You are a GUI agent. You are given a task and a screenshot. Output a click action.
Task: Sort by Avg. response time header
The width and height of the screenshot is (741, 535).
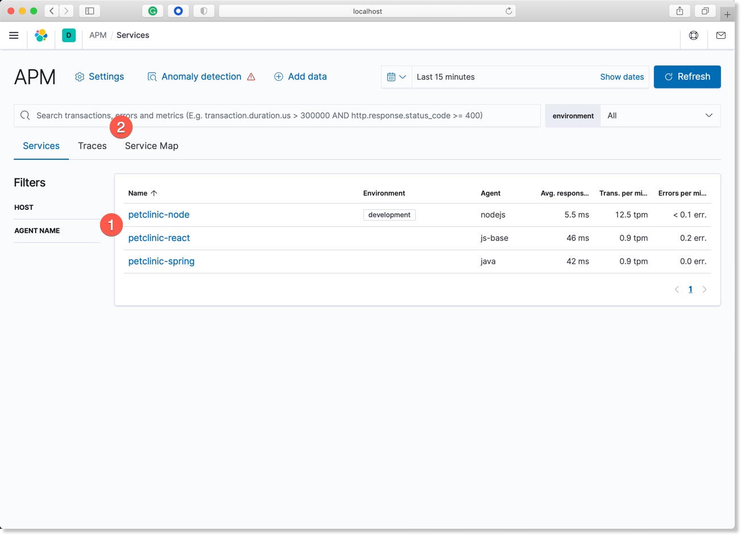tap(565, 193)
